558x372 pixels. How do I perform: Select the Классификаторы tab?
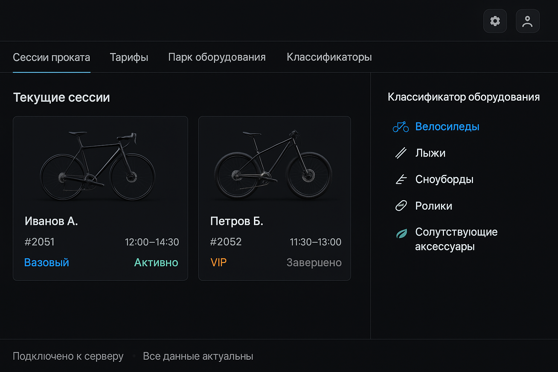click(329, 57)
